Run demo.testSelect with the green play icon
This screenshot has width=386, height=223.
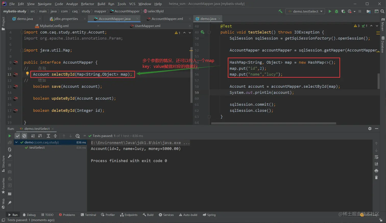coord(330,11)
